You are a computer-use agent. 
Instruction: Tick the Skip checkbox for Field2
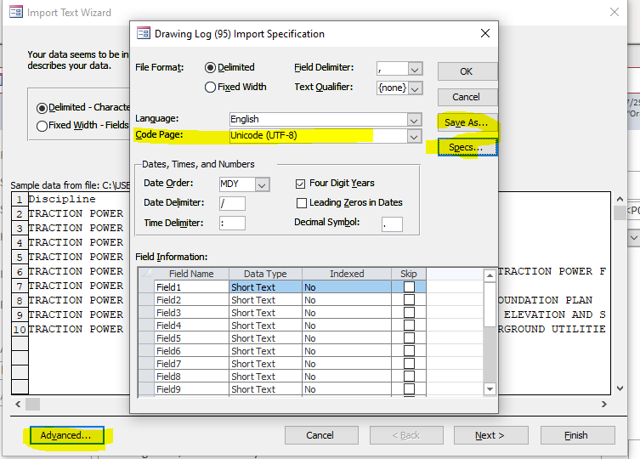tap(409, 300)
